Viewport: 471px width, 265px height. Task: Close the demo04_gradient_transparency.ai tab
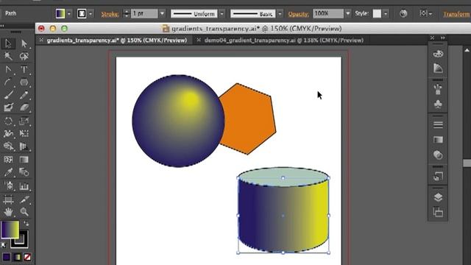(199, 40)
